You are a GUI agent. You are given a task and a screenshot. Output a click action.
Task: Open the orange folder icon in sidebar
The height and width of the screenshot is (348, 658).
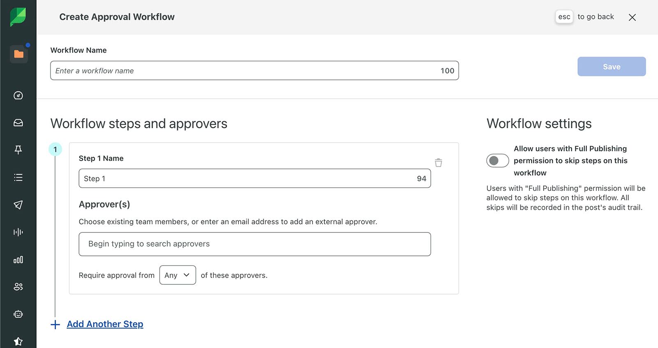coord(19,54)
